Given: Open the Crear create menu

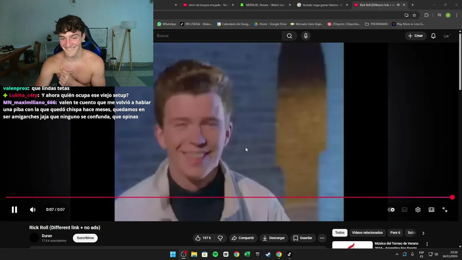Looking at the screenshot, I should click(x=415, y=36).
